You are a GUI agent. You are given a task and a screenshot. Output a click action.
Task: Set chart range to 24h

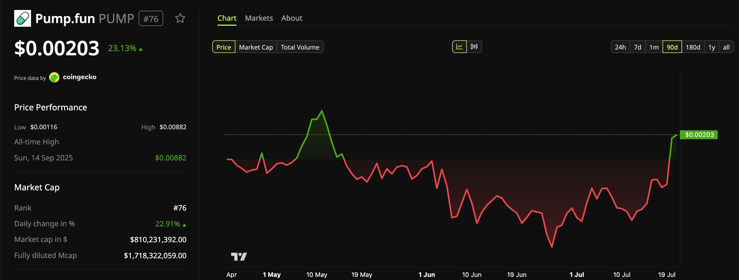click(620, 47)
